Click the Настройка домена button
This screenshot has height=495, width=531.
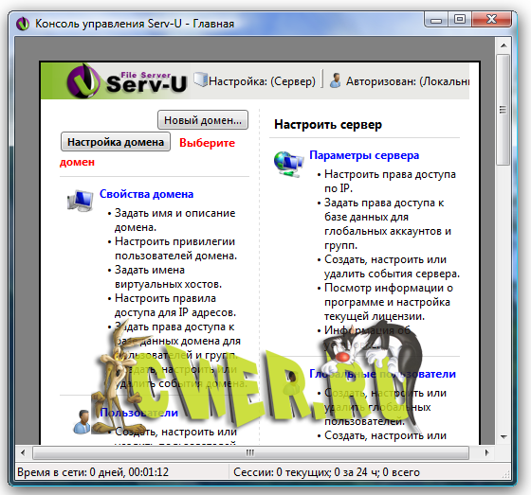[116, 142]
